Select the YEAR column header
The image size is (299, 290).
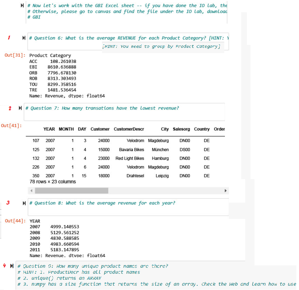[x=49, y=129]
